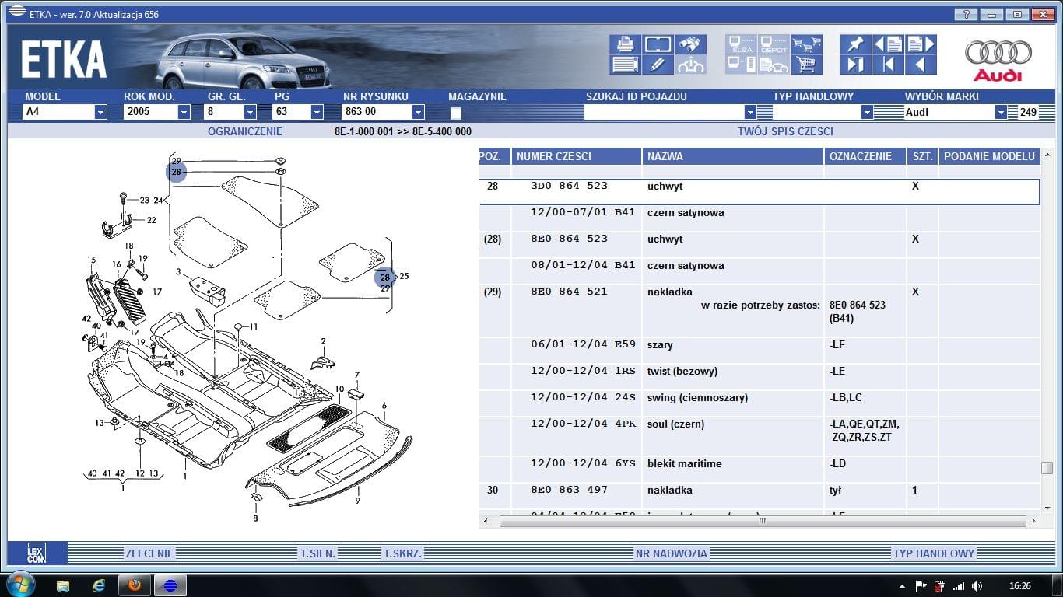The image size is (1063, 597).
Task: Select part row 3D0 864 523
Action: point(760,192)
